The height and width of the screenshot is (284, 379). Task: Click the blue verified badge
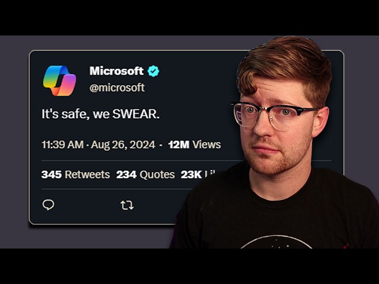tap(153, 71)
